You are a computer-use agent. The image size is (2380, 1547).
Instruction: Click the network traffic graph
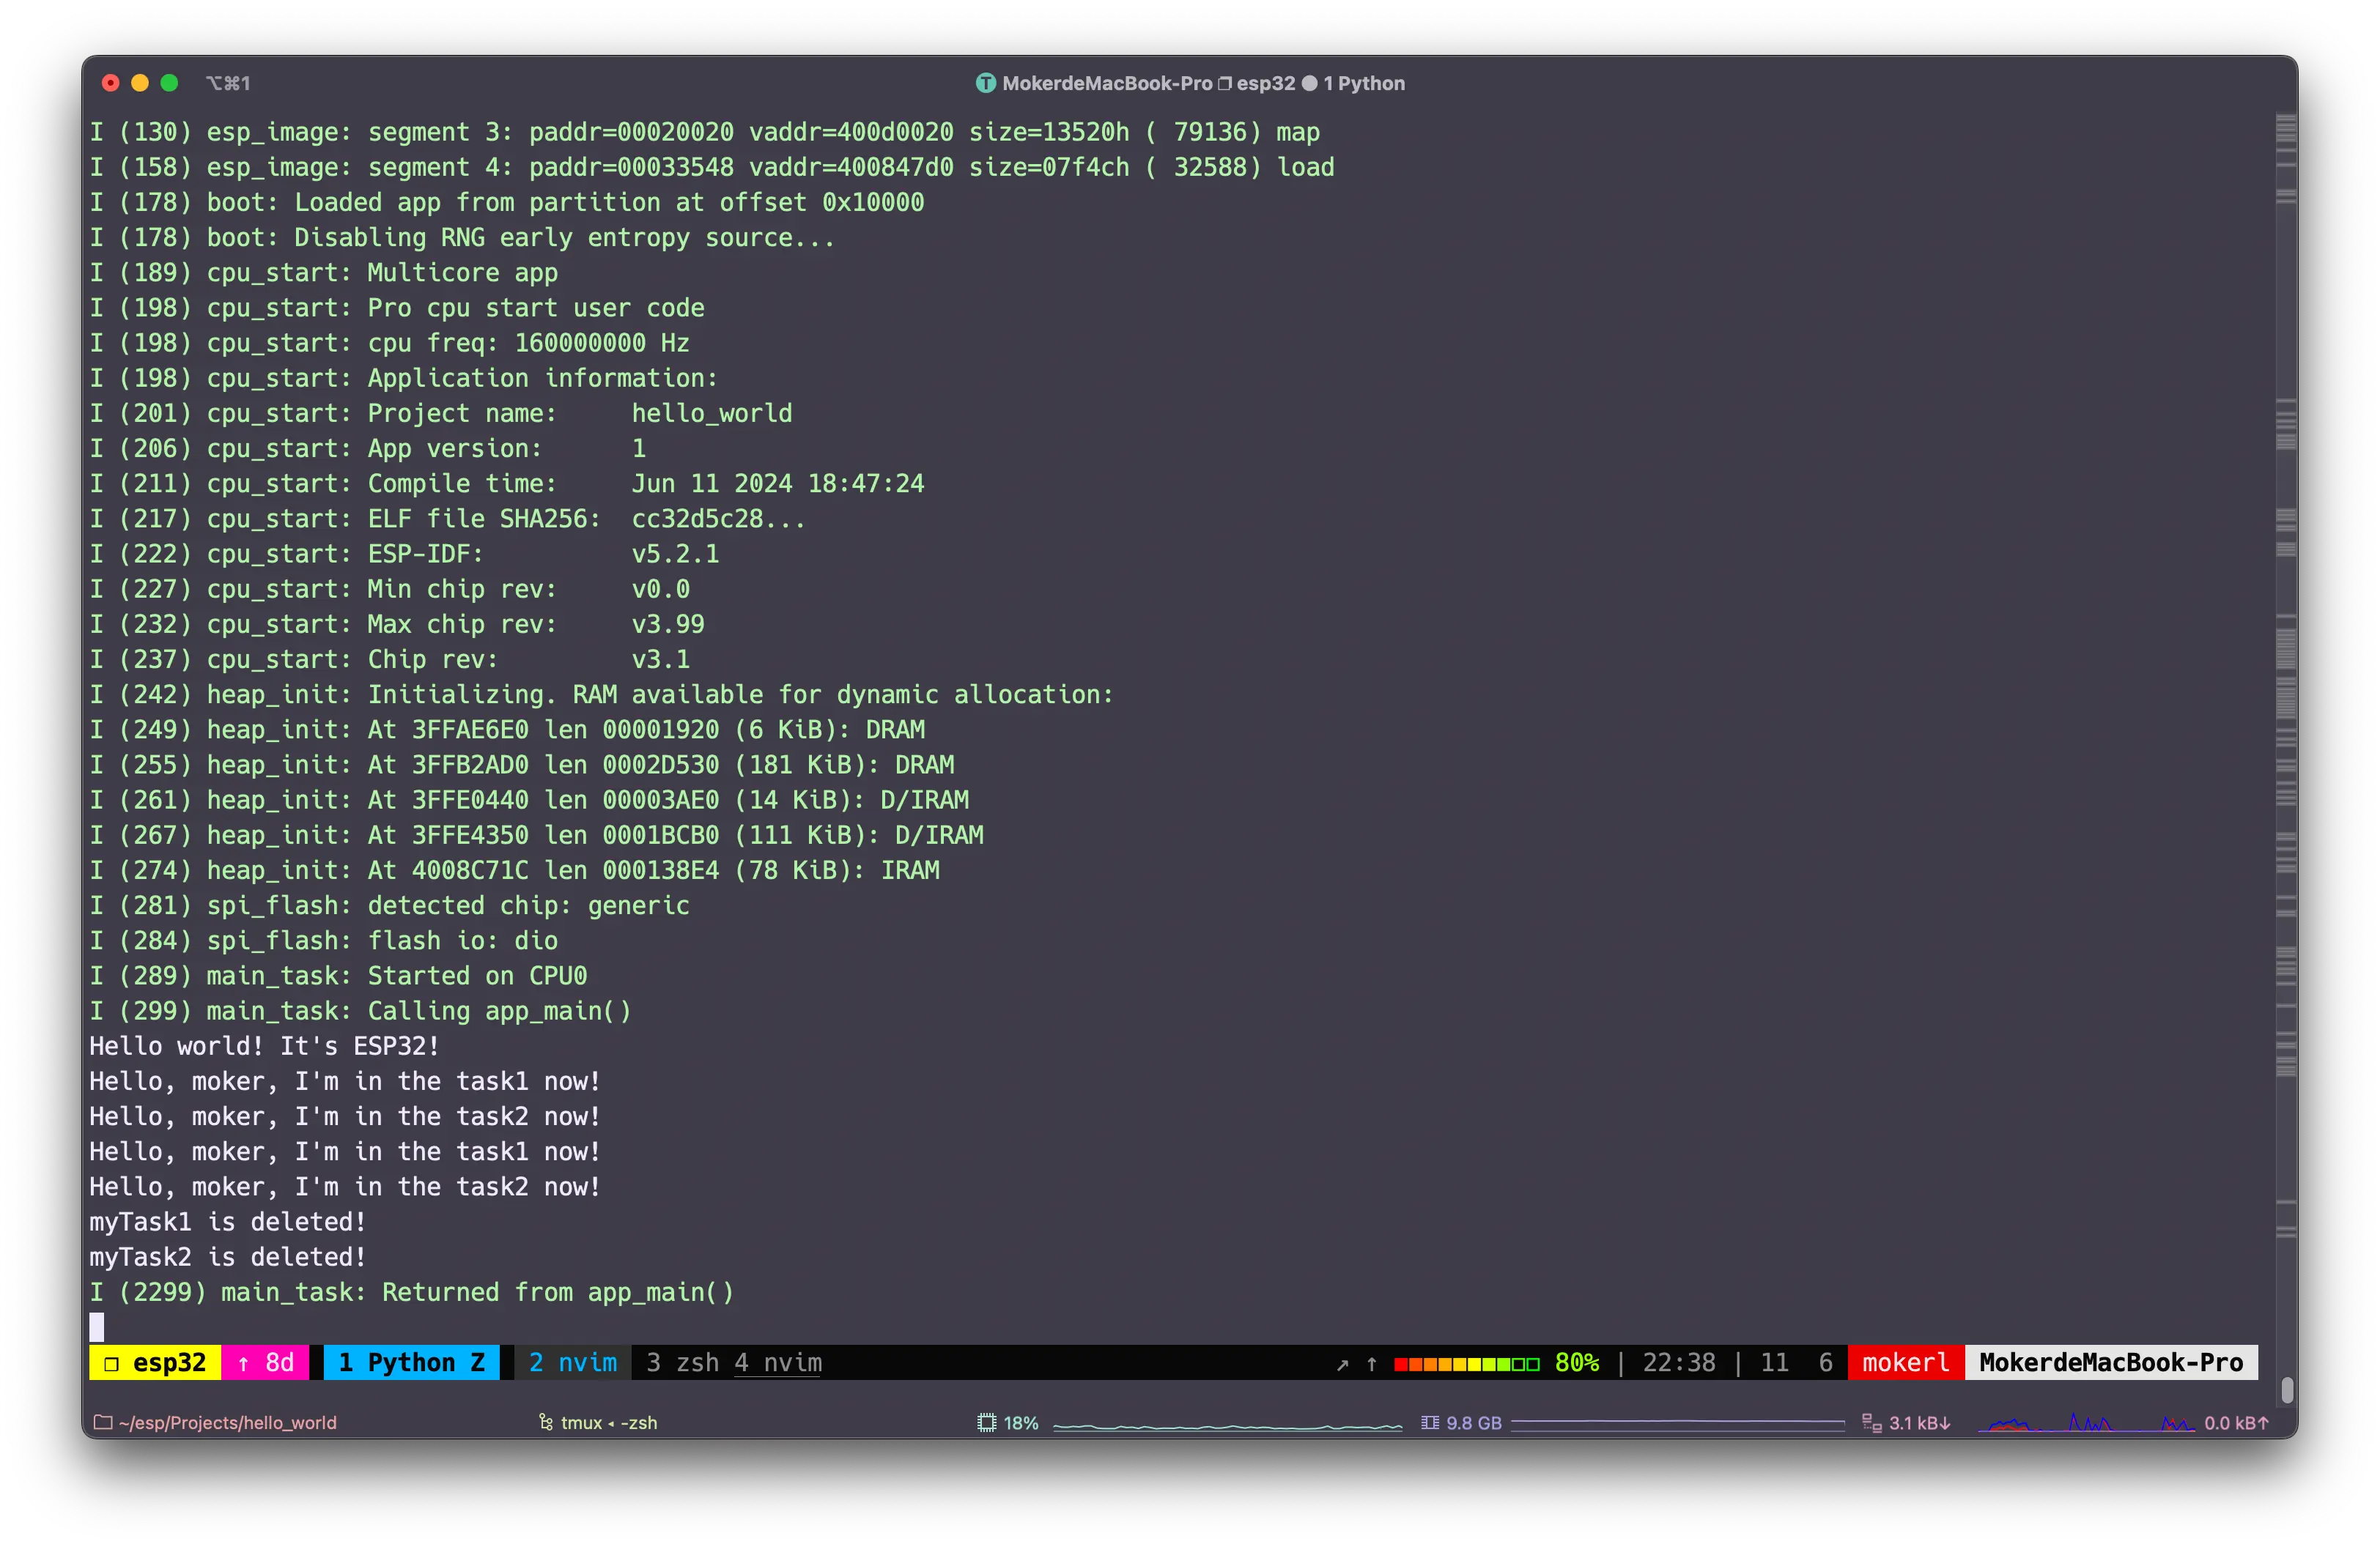[x=2086, y=1422]
